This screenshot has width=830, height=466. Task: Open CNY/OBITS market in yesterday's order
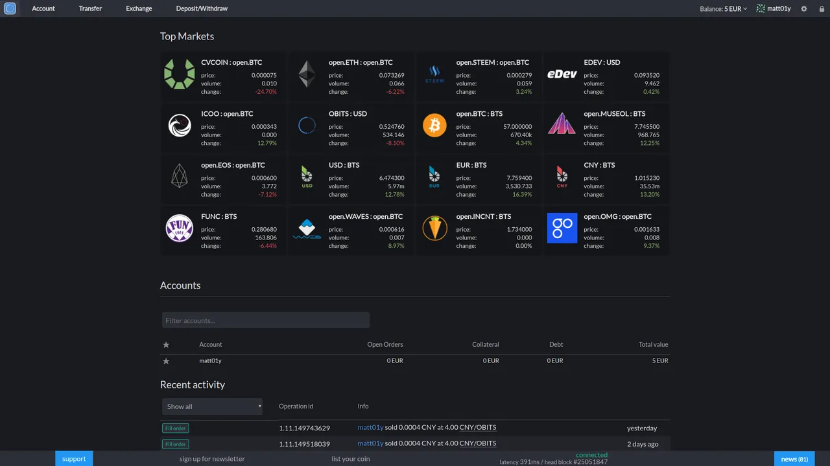coord(478,427)
